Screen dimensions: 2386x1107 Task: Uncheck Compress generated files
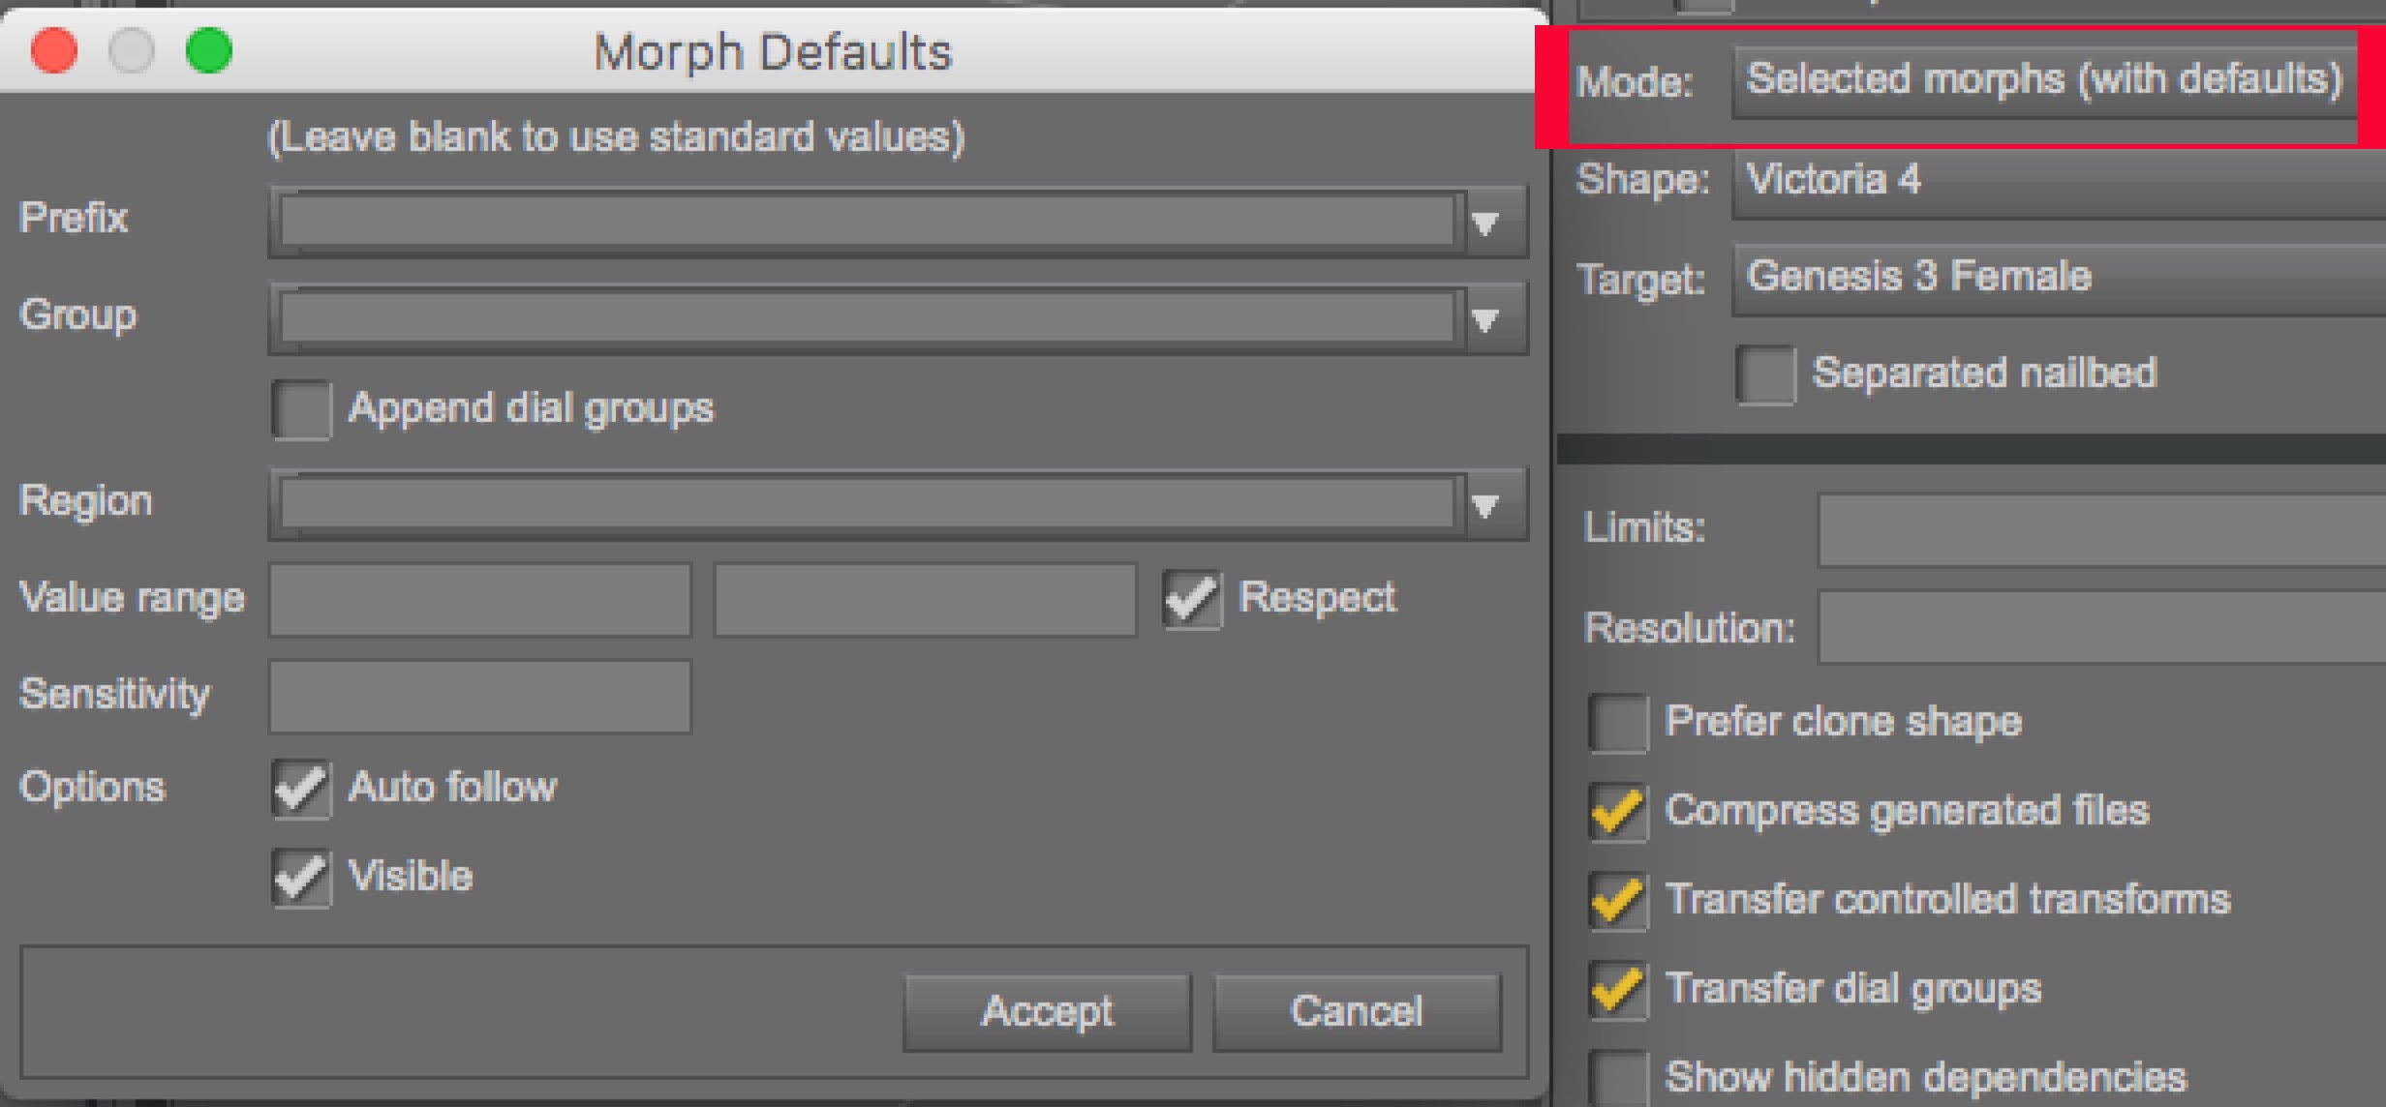point(1617,812)
